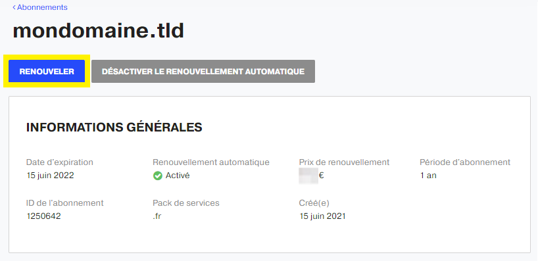Click the blurred renewal price value
Screen dimensions: 538x261
[x=308, y=176]
